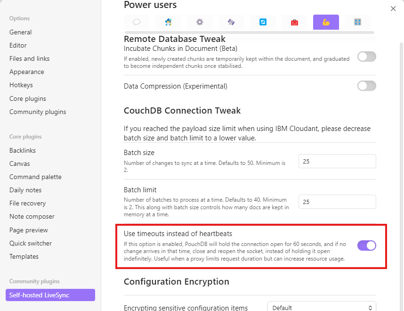Screen dimensions: 404x311
Task: Open the Encrypting sensitive configuration items dropdown
Action: pos(322,307)
